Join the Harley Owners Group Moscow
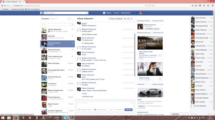The height and width of the screenshot is (120, 215). pyautogui.click(x=160, y=55)
